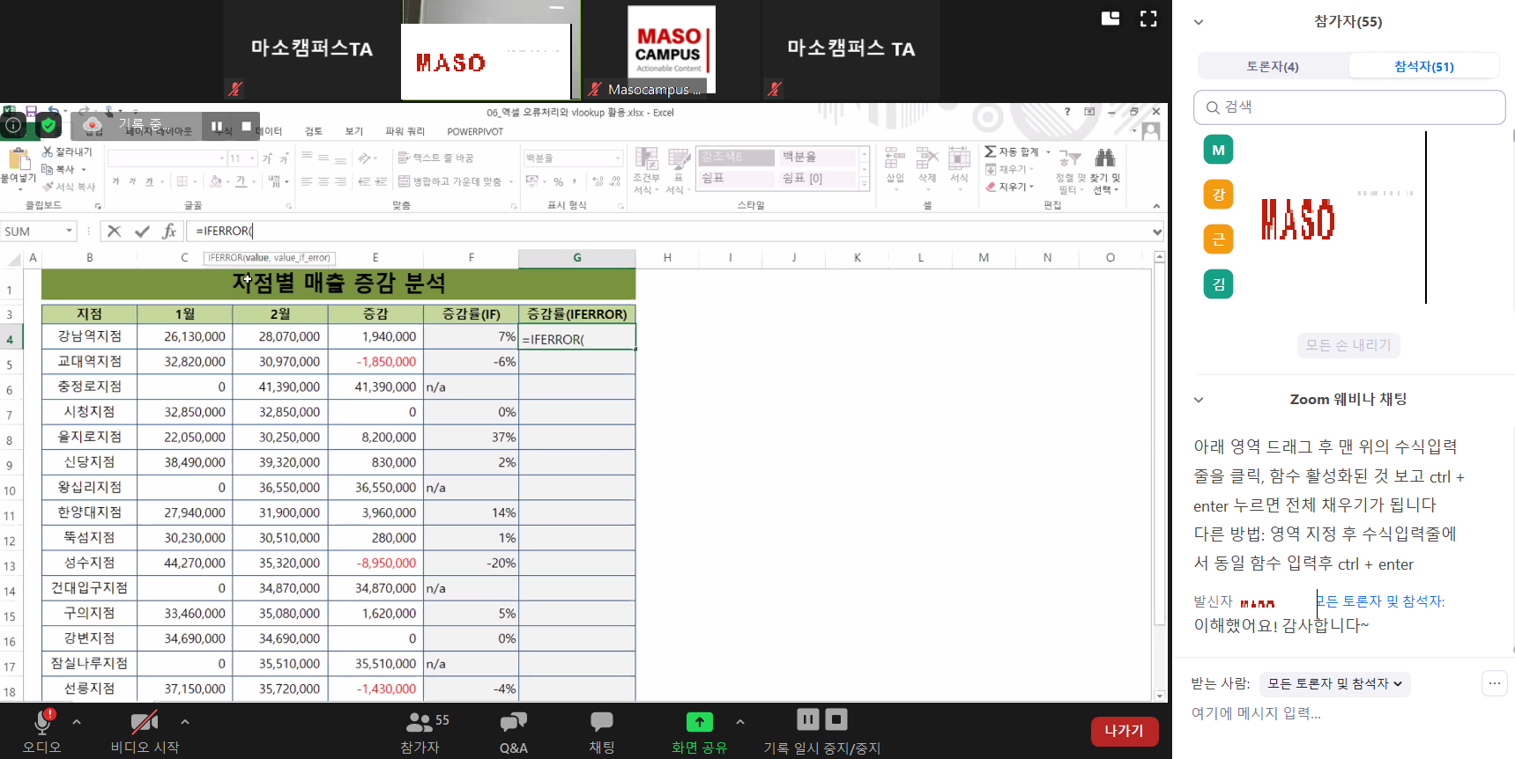
Task: Enter fullscreen mode for the meeting
Action: pos(1147,18)
